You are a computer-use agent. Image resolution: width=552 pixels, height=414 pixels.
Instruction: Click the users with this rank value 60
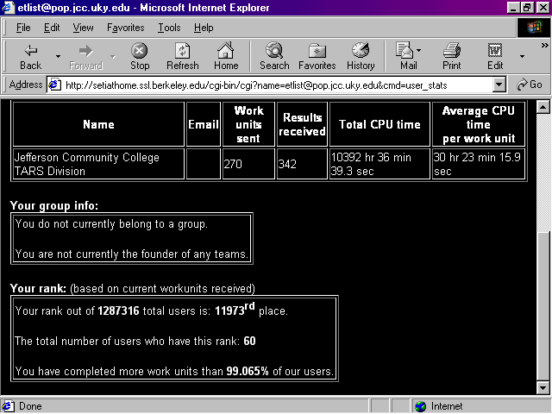(249, 342)
